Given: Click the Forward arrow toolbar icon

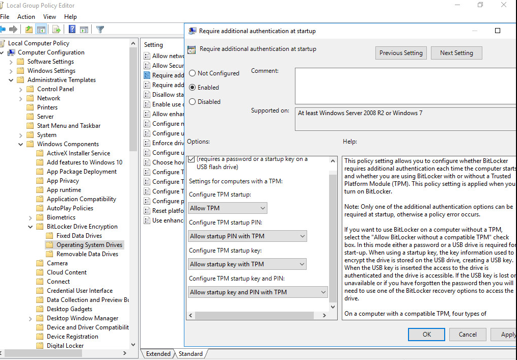Looking at the screenshot, I should click(13, 30).
